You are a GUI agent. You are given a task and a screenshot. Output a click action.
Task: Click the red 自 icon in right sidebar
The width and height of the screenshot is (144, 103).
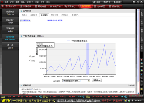coord(142,60)
